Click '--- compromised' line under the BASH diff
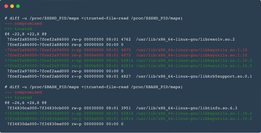Screen dimensions: 261x133 pos(23,92)
